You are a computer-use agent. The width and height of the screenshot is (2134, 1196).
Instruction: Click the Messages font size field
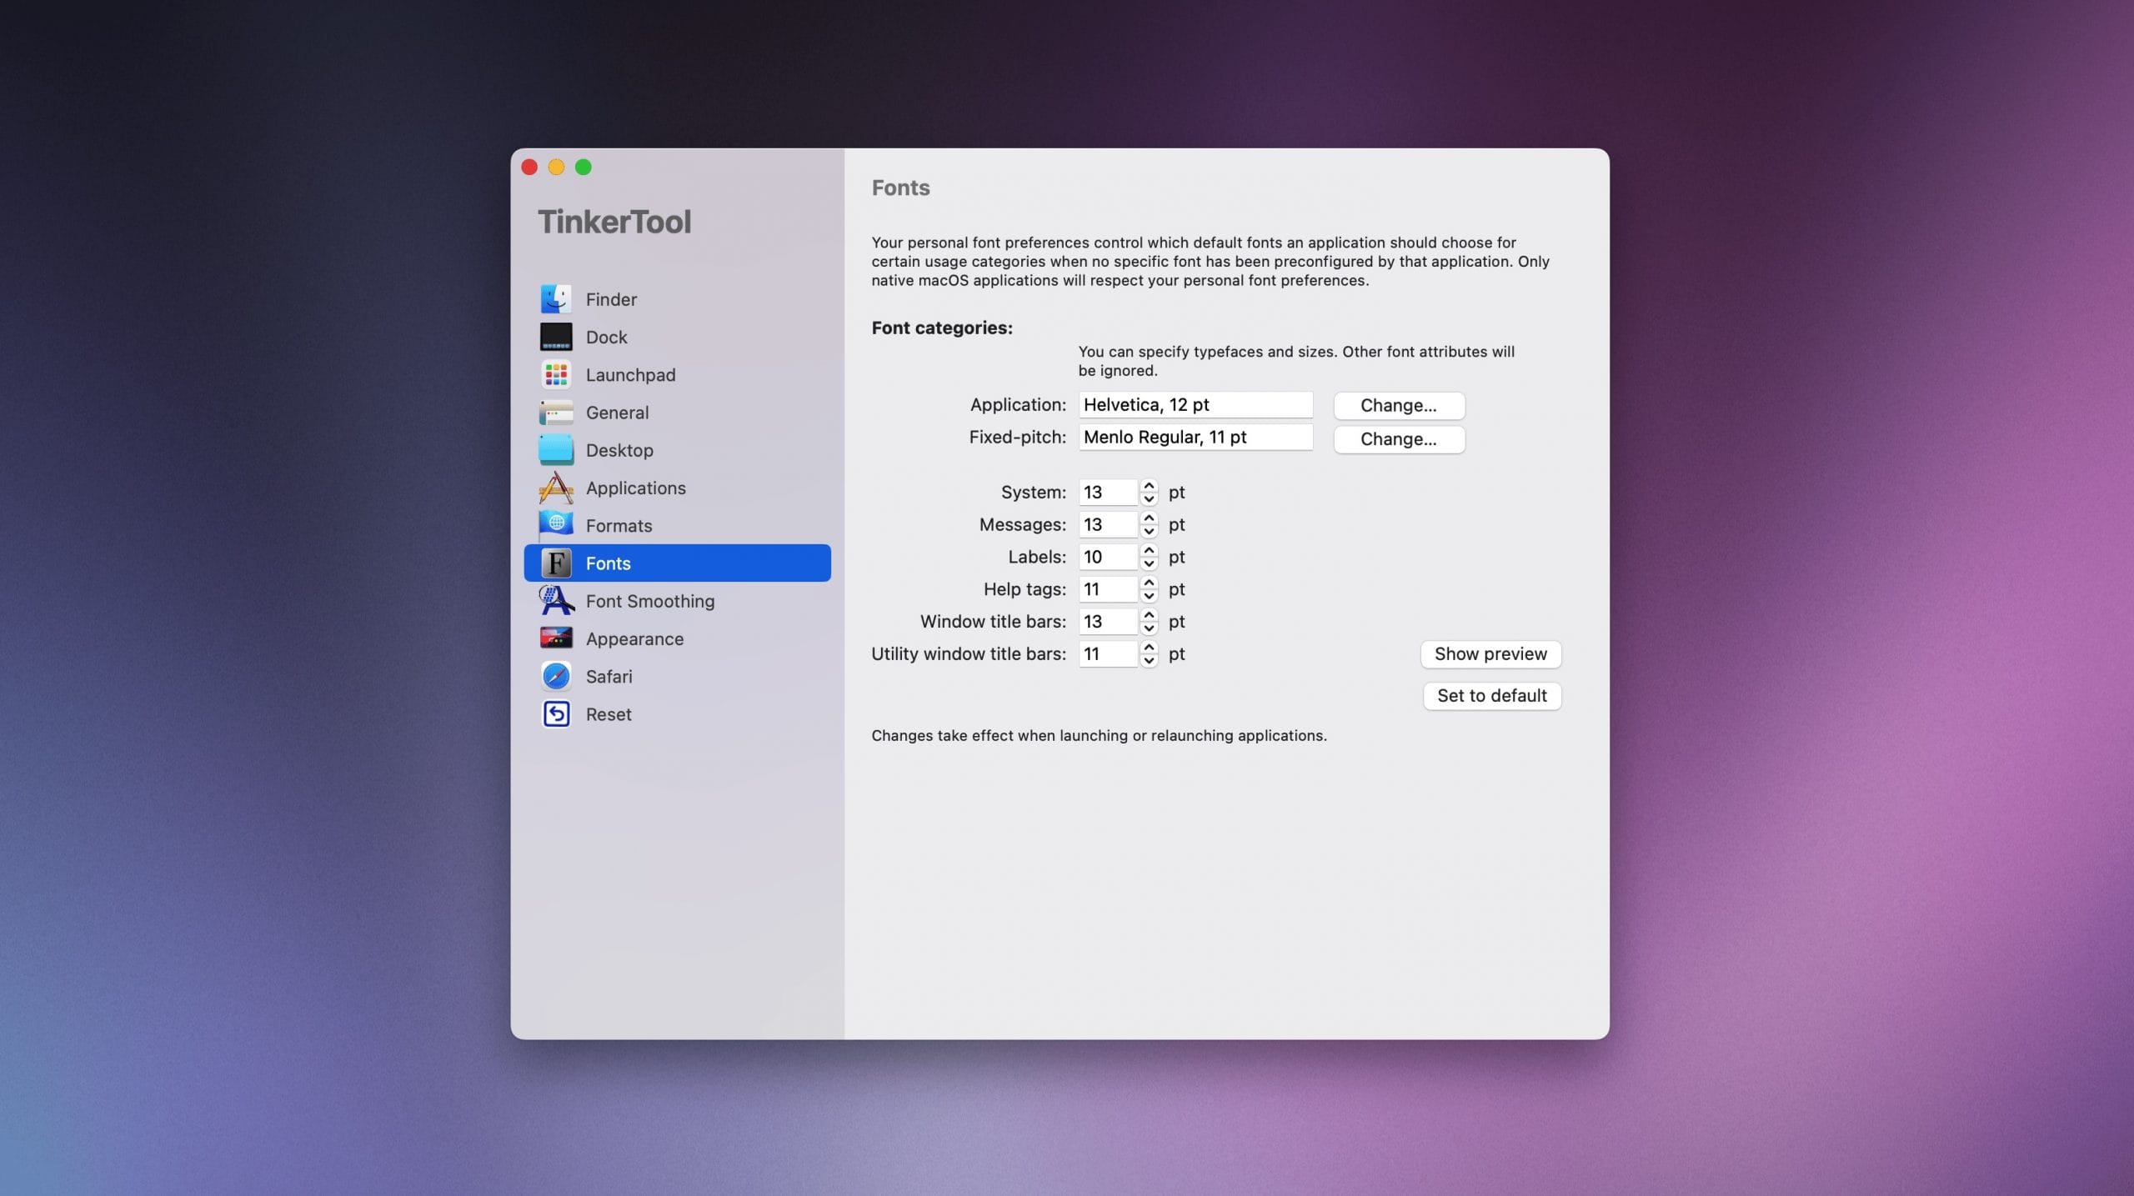[1106, 525]
